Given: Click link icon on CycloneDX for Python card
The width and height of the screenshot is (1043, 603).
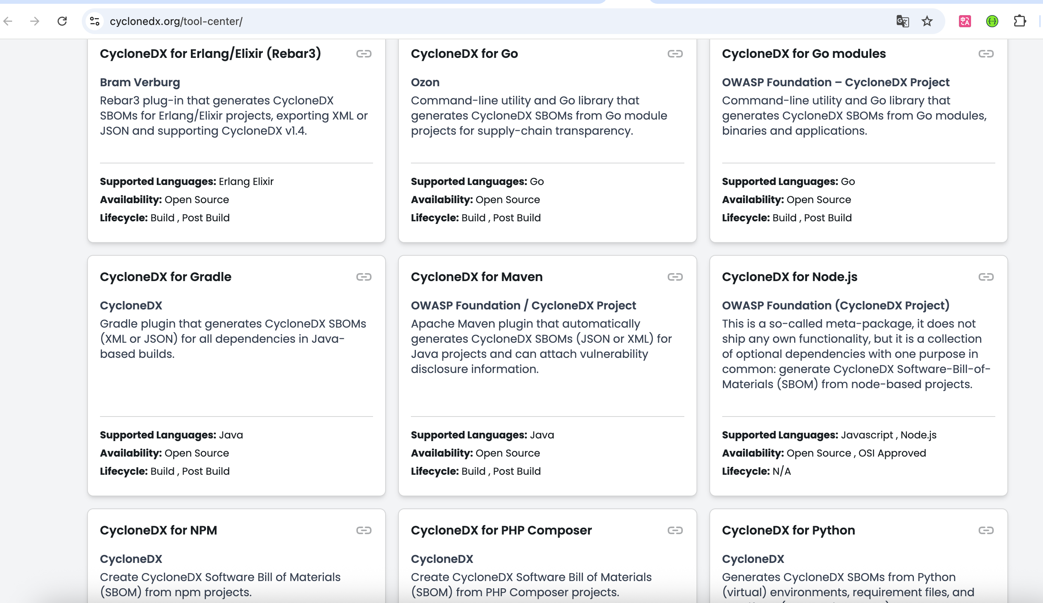Looking at the screenshot, I should click(985, 530).
